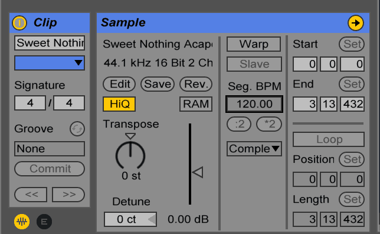Show the sample box waveform icon
Viewport: 380px width, 234px height.
[22, 222]
